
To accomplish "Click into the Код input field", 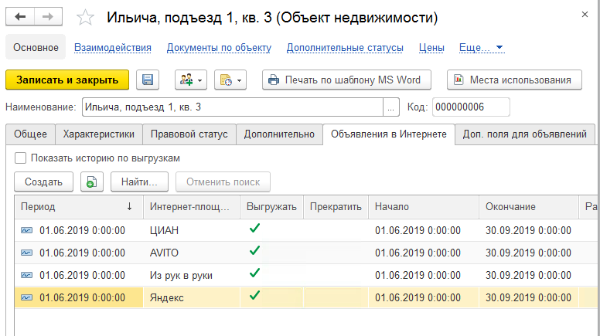I will [471, 107].
